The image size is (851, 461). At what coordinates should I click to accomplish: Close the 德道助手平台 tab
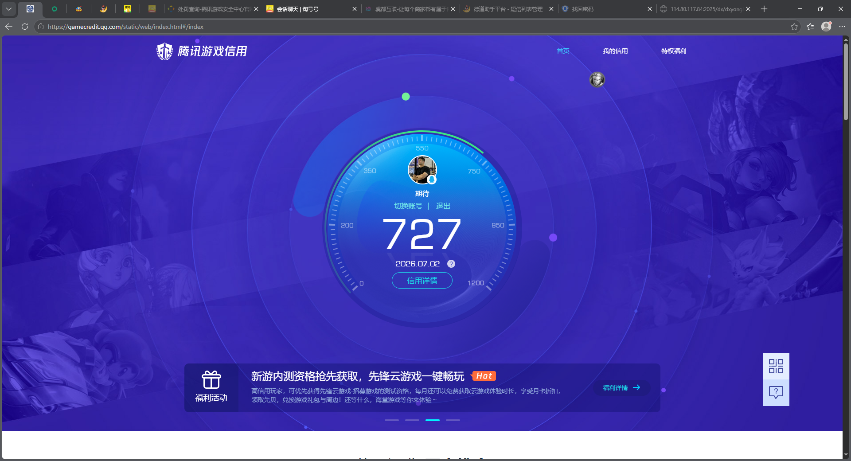pyautogui.click(x=551, y=9)
